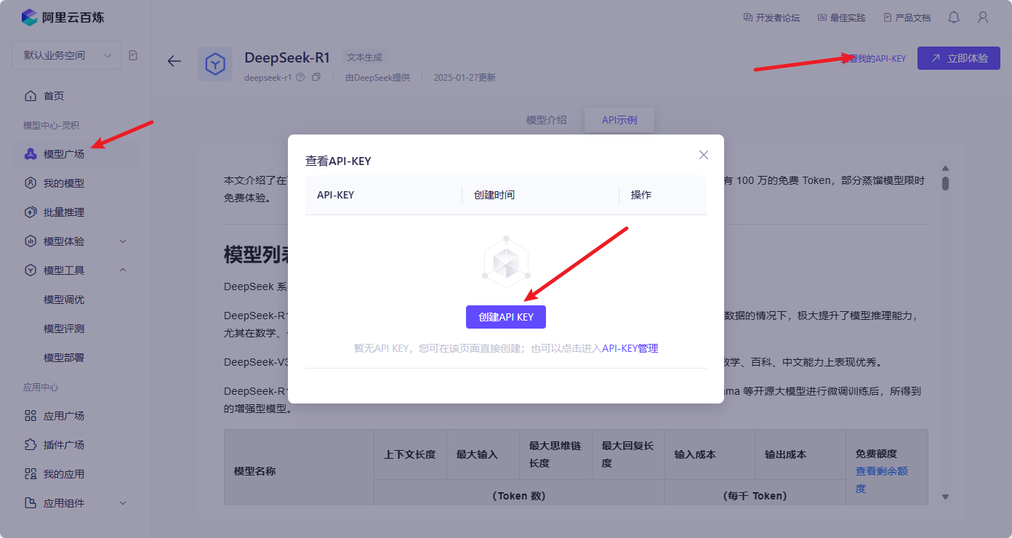Click the 操作 column header
The image size is (1012, 538).
pyautogui.click(x=641, y=195)
